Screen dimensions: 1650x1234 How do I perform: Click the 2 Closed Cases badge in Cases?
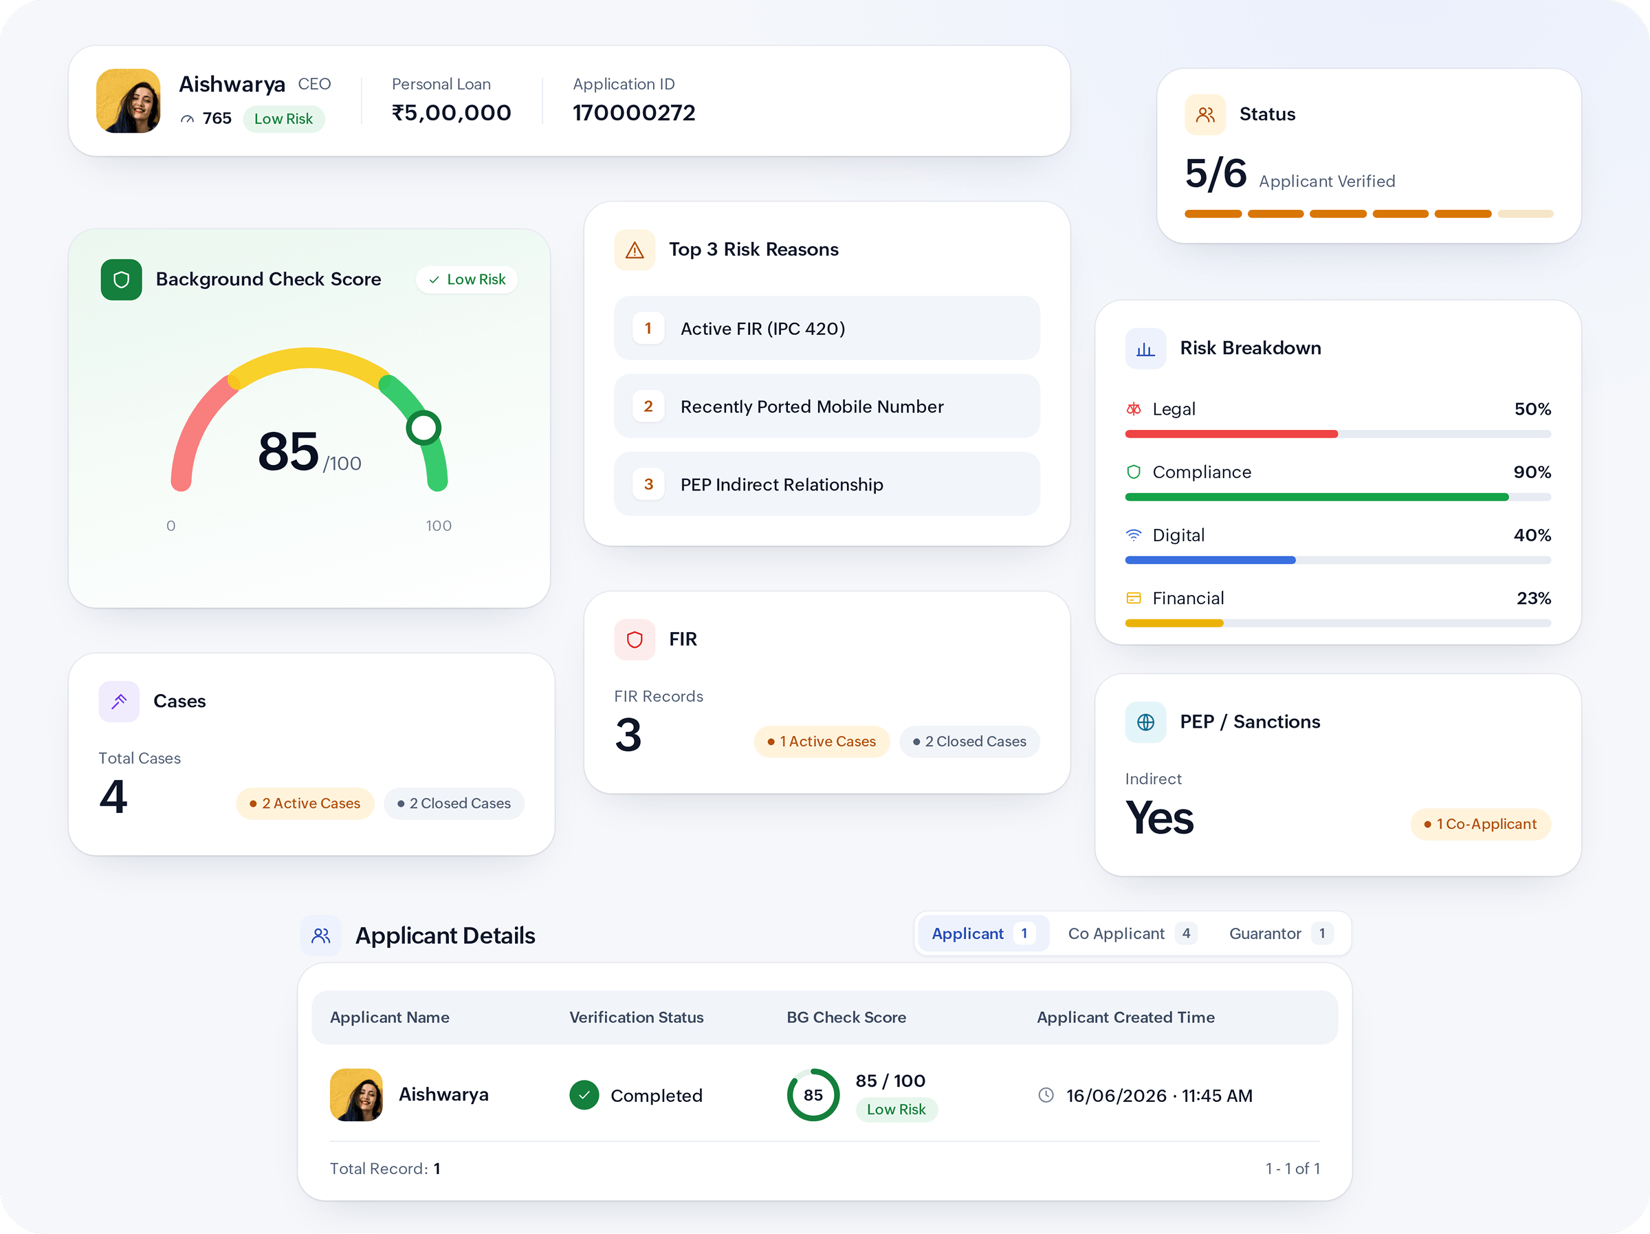tap(454, 803)
